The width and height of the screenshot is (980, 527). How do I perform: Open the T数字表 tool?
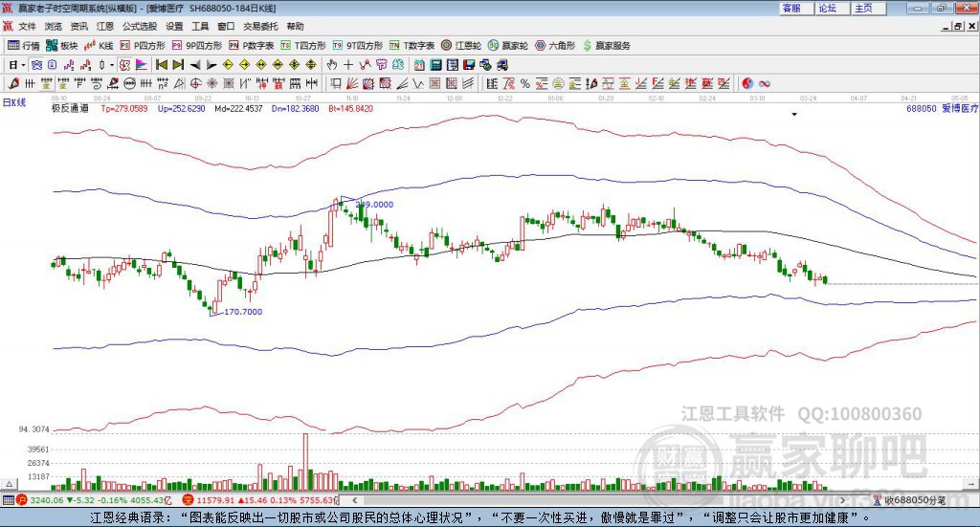[x=412, y=46]
